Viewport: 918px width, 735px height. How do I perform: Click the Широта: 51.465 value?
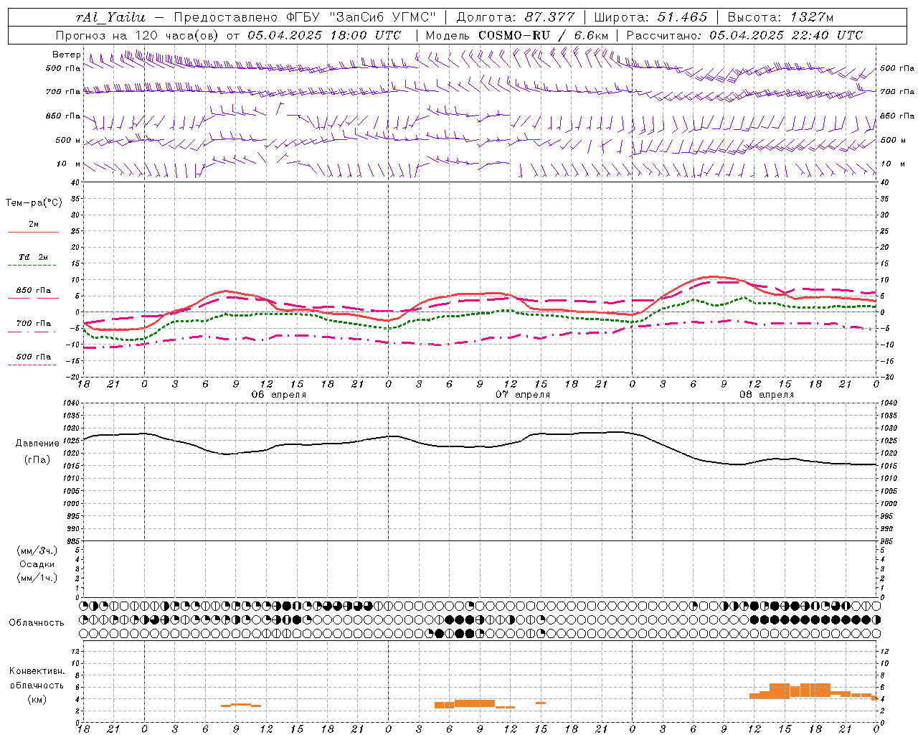pos(650,17)
